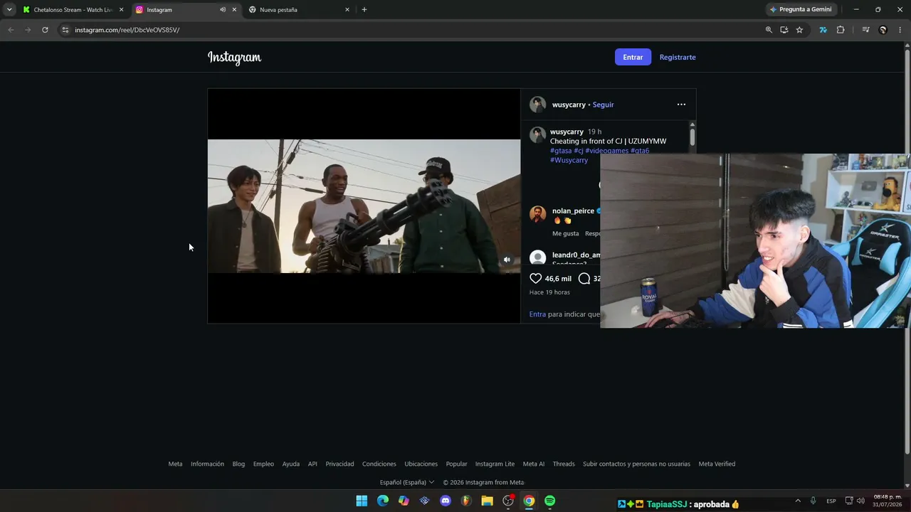The height and width of the screenshot is (512, 911).
Task: Switch to the Chetalonso Stream tab
Action: 73,10
